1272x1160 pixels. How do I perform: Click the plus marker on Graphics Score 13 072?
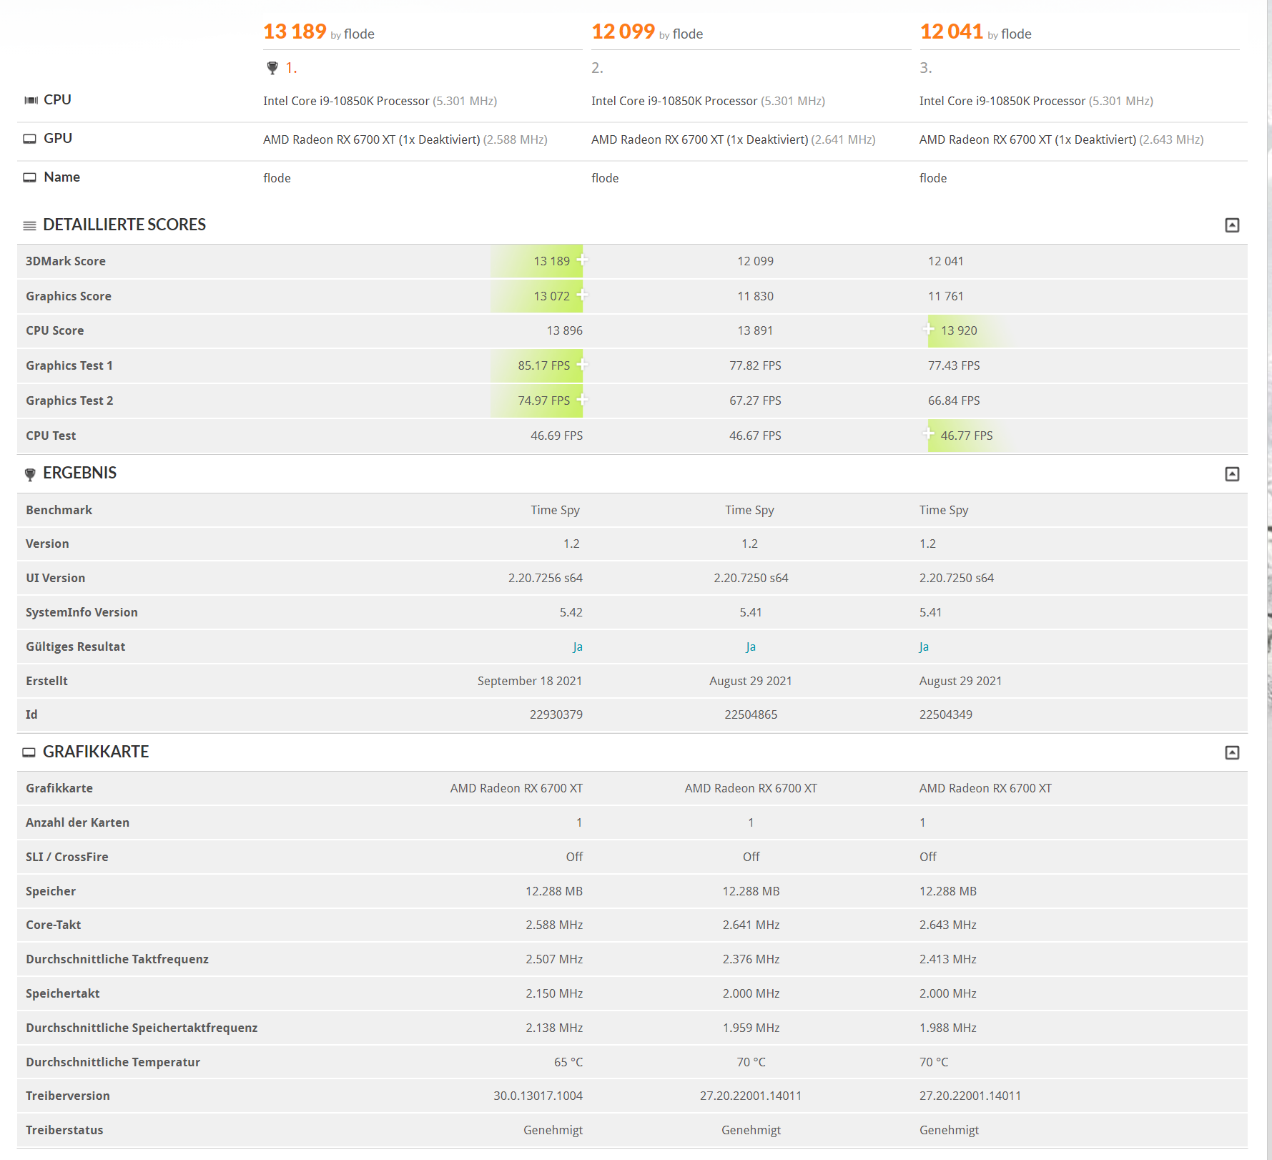coord(583,295)
